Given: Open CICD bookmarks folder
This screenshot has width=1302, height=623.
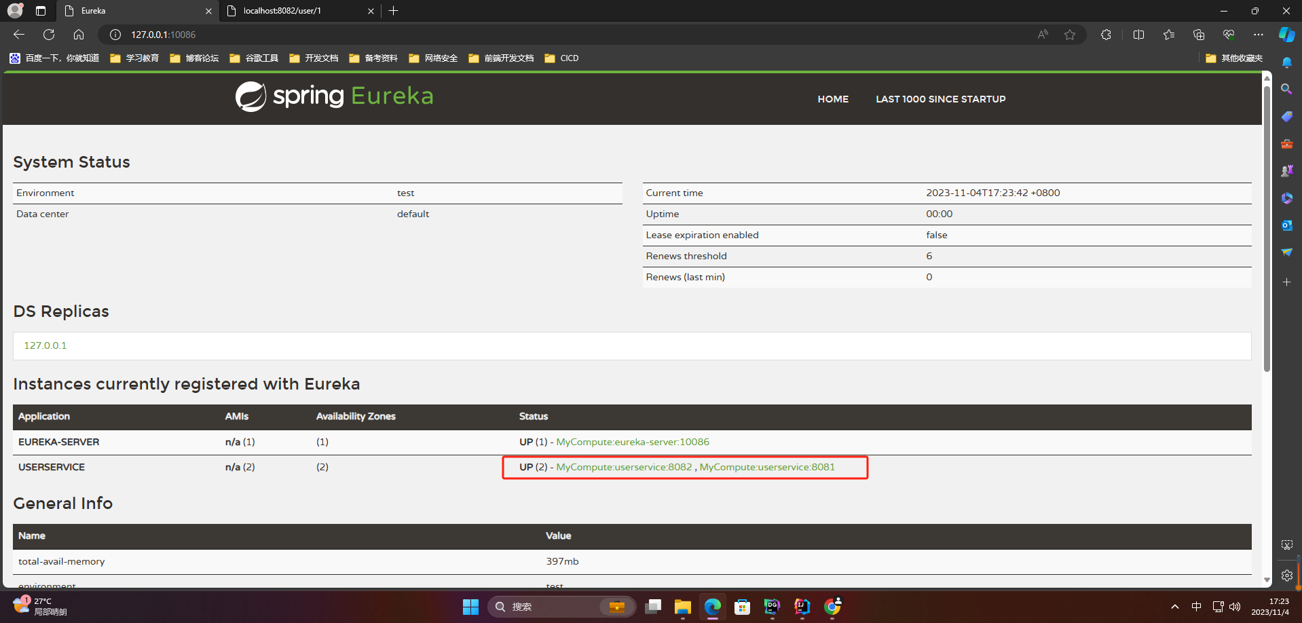Looking at the screenshot, I should click(x=562, y=58).
